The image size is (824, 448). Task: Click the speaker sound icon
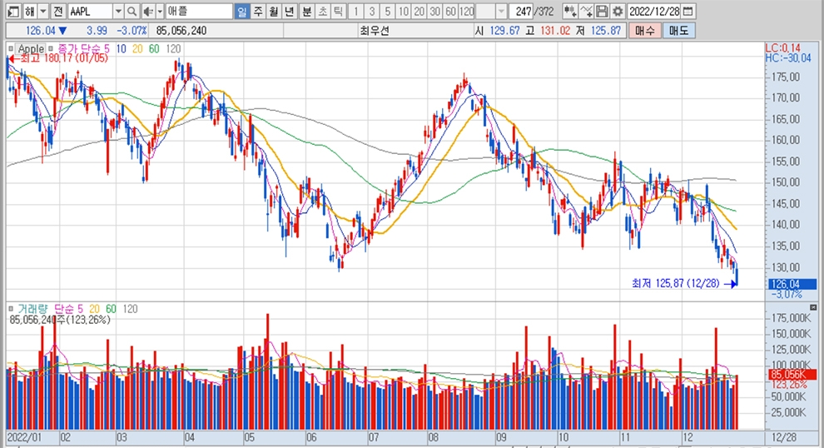pyautogui.click(x=147, y=12)
